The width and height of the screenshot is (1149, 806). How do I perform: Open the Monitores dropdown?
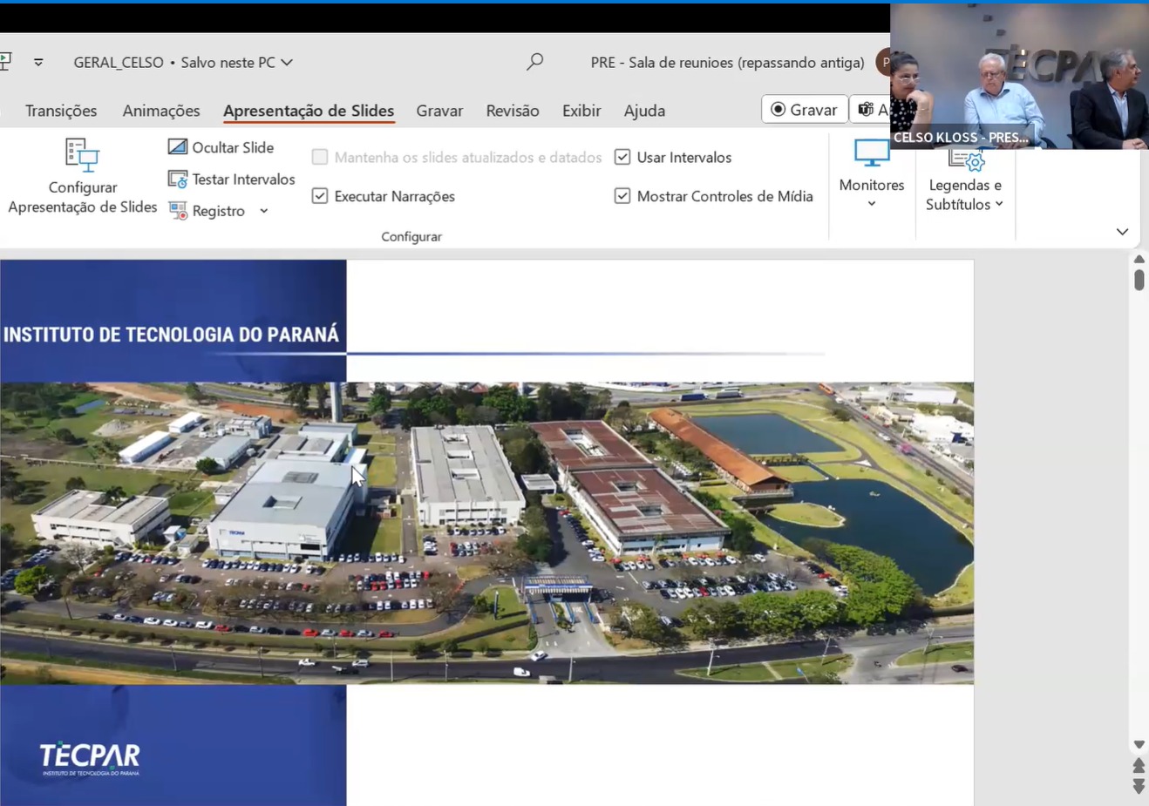[871, 174]
